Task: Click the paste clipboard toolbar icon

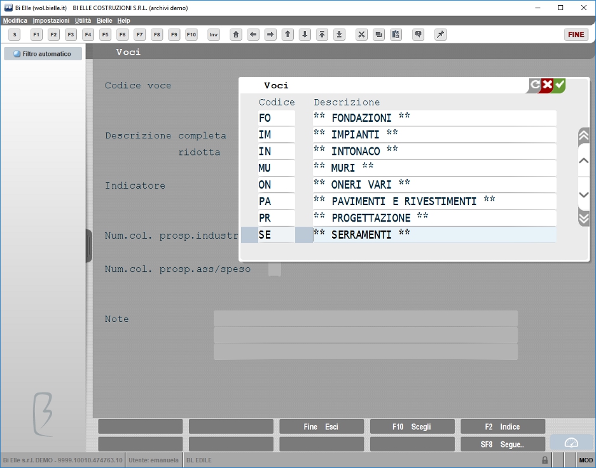Action: point(396,34)
